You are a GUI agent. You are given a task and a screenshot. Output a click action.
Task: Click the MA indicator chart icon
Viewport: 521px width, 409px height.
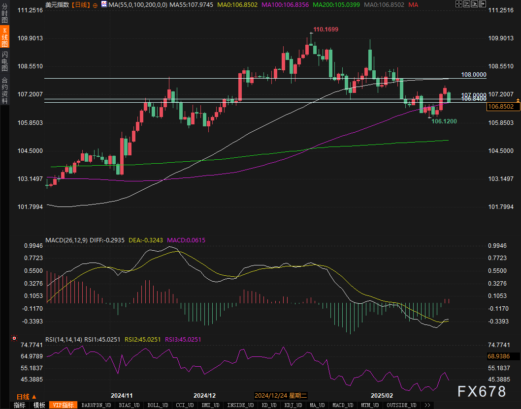(104, 4)
